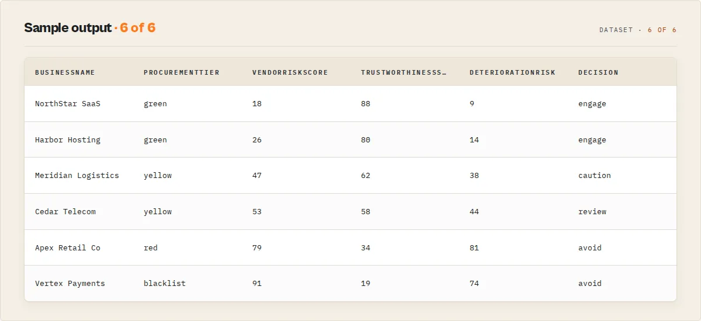
Task: Click deterioration risk value 81
Action: [x=474, y=248]
